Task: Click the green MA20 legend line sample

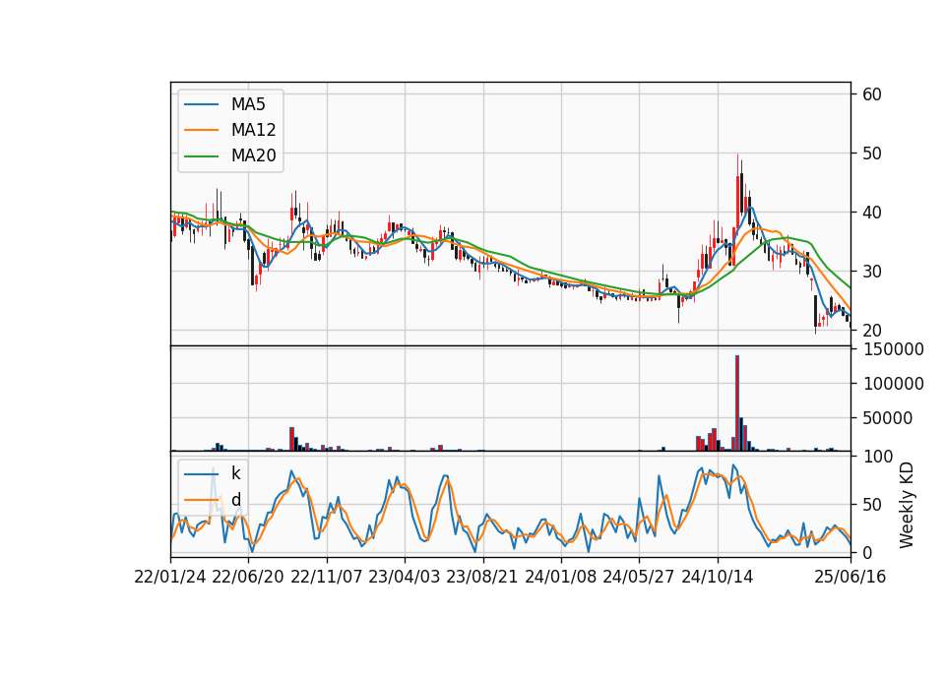Action: (201, 155)
